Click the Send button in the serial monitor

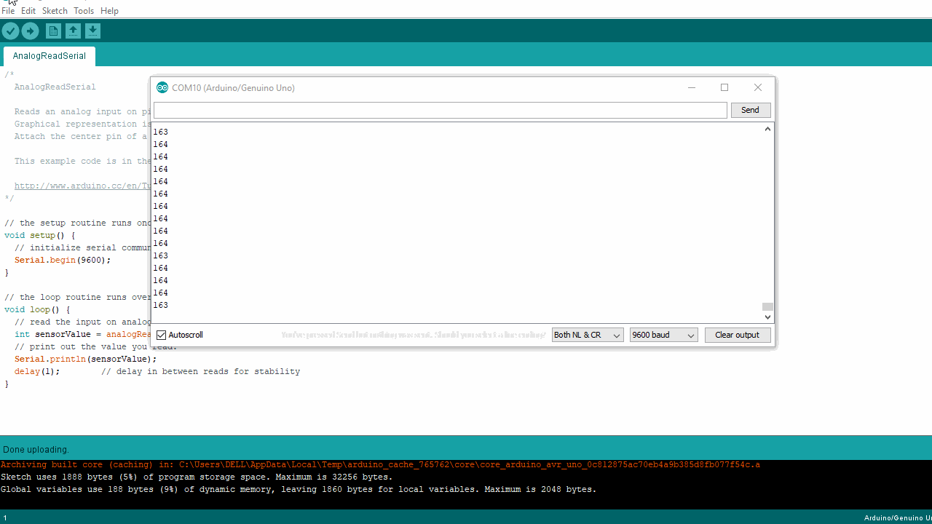(x=750, y=110)
